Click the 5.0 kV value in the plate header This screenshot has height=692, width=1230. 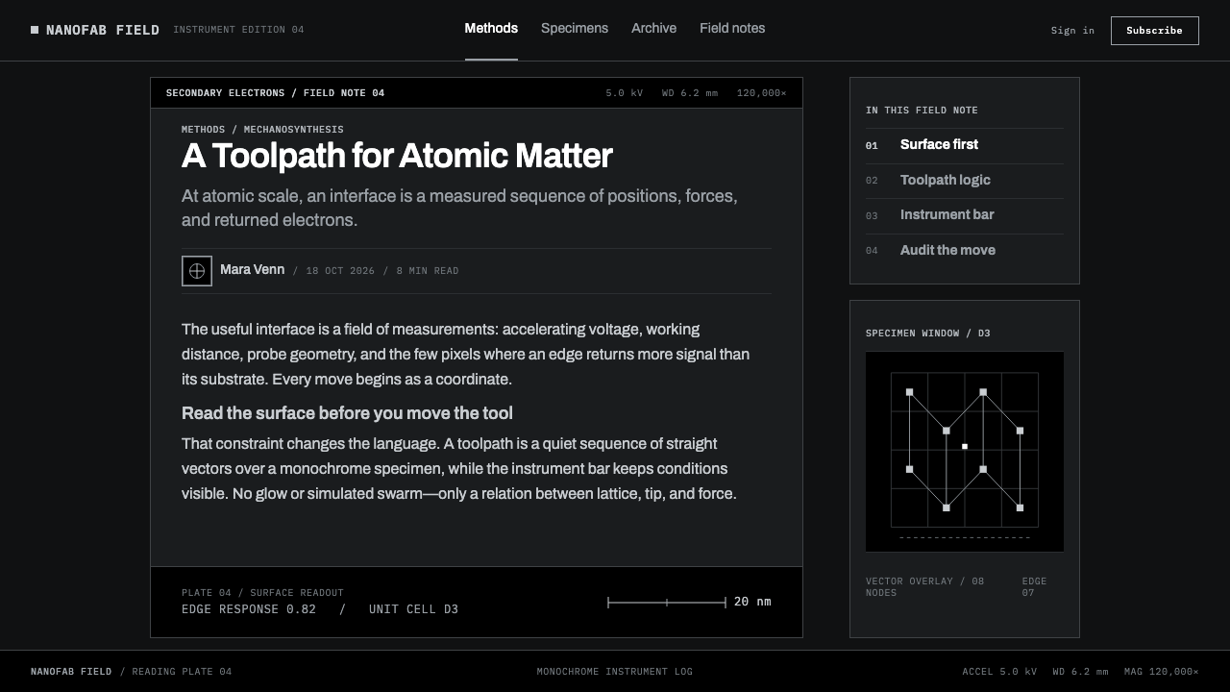pyautogui.click(x=625, y=93)
